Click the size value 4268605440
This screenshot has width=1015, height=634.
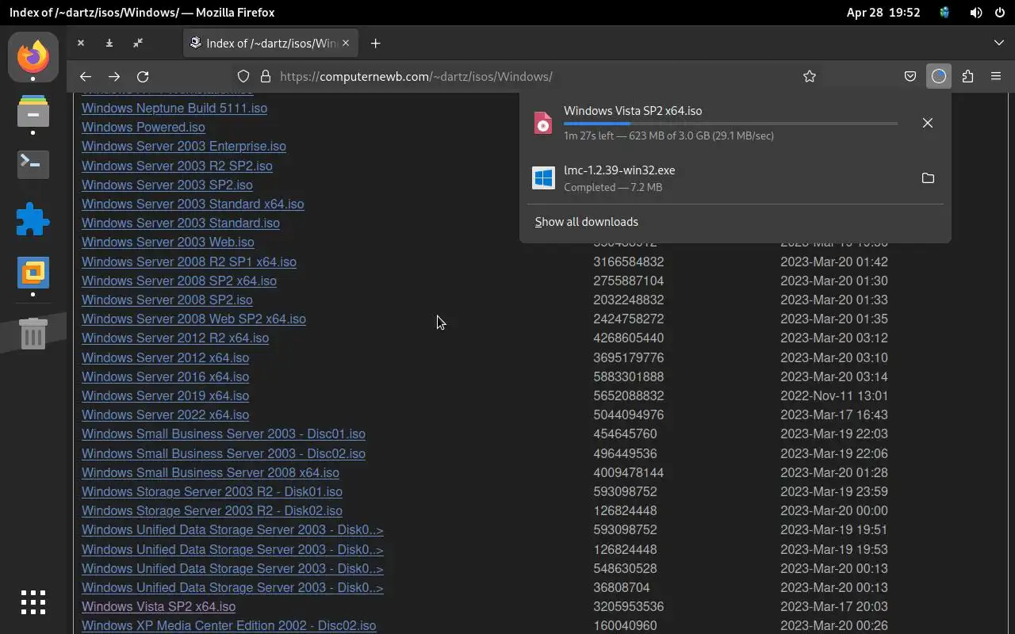[x=629, y=338]
